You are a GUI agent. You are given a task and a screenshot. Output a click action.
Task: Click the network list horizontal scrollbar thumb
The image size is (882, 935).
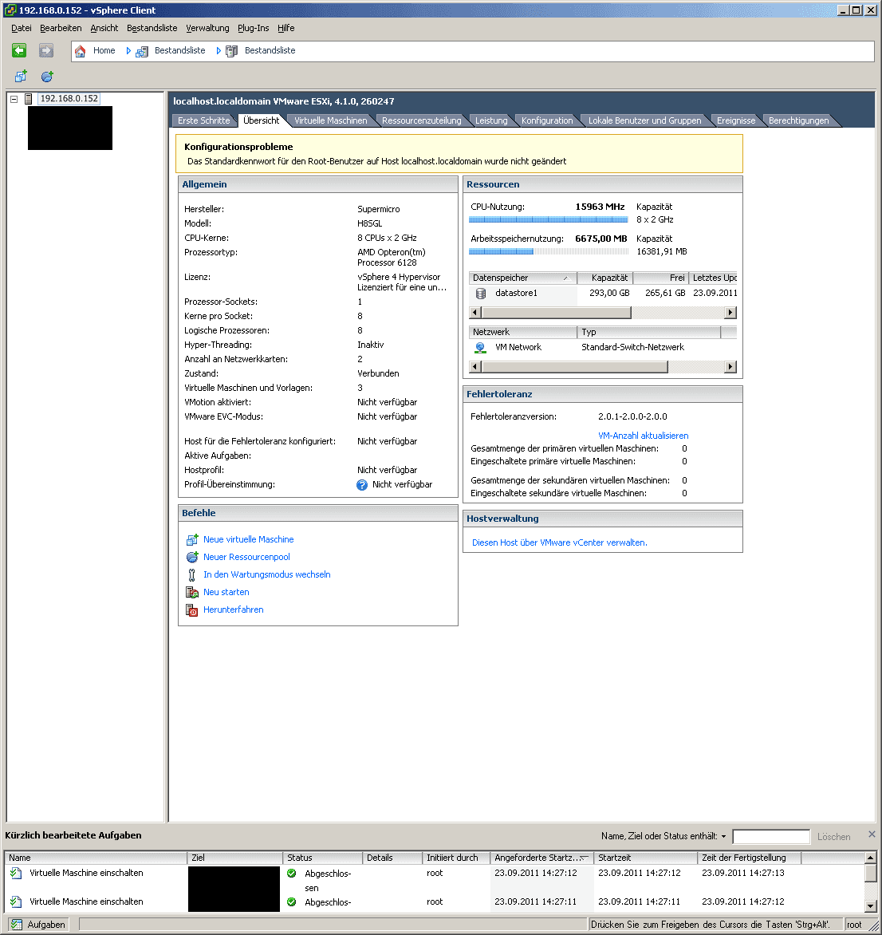coord(575,367)
